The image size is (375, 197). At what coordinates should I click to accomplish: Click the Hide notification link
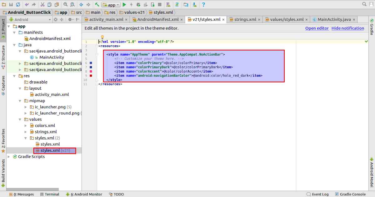(x=348, y=28)
